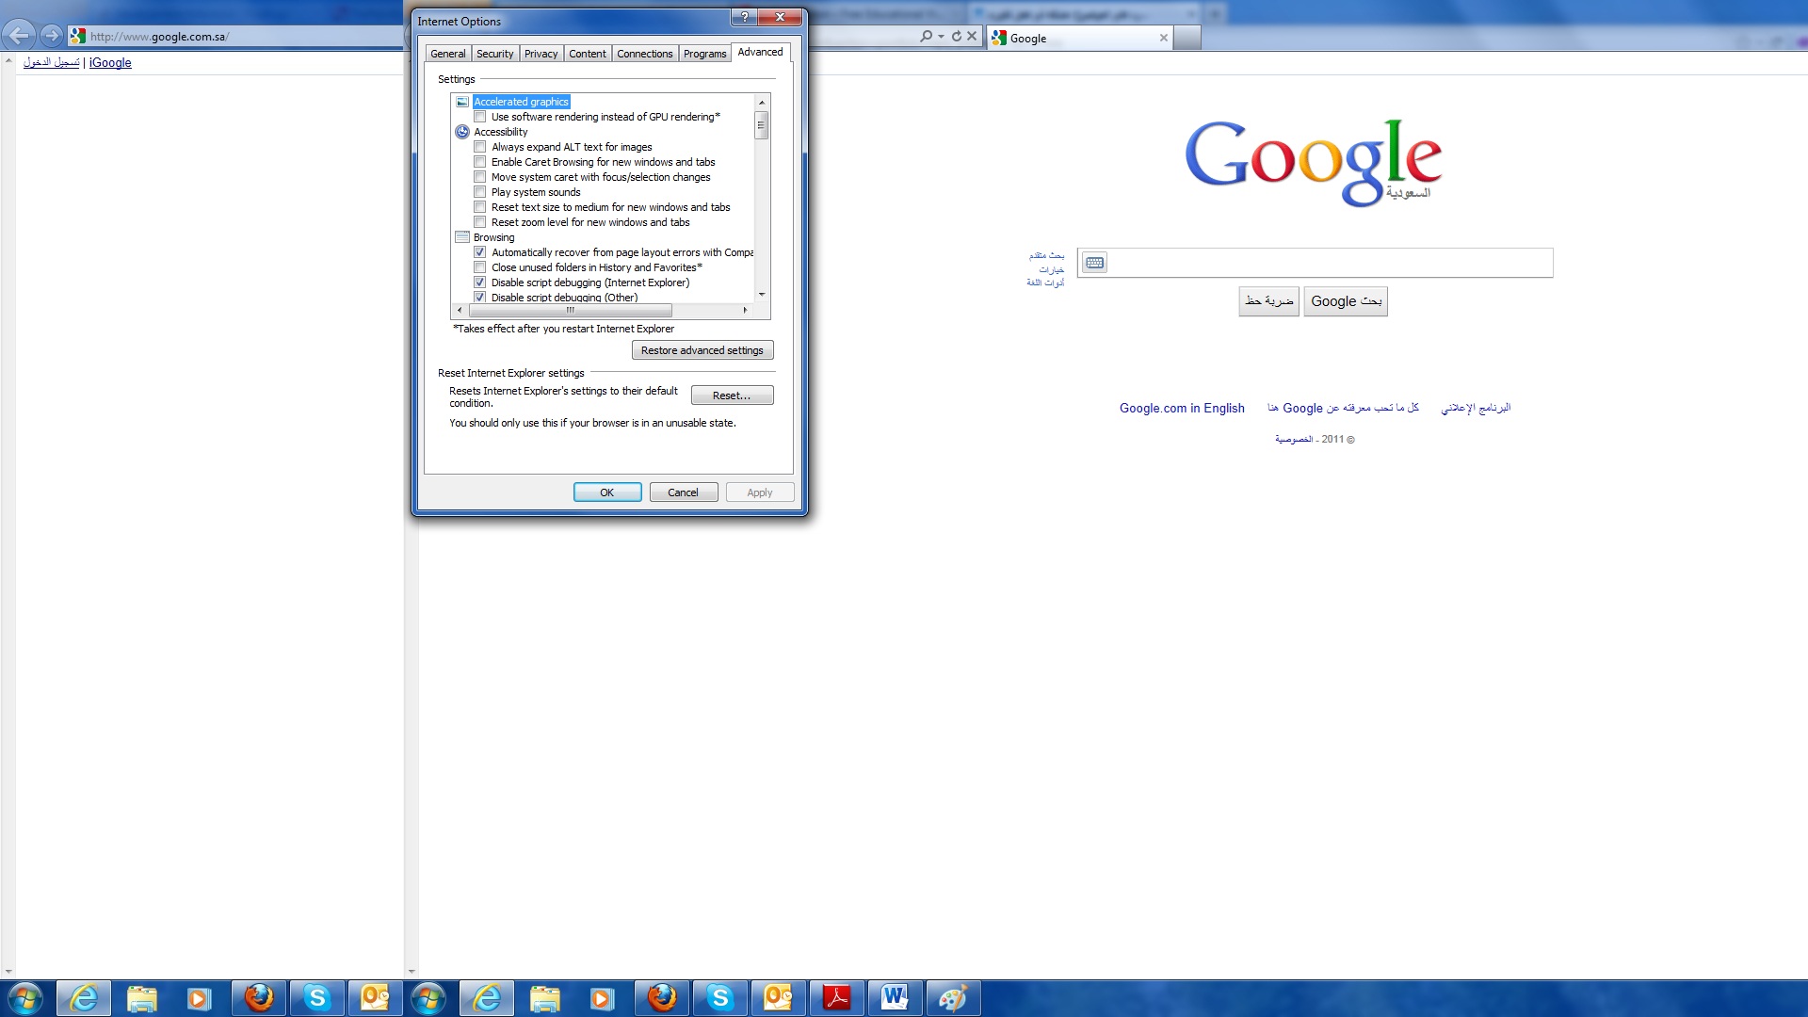Enable Play system sounds checkbox

coord(480,192)
